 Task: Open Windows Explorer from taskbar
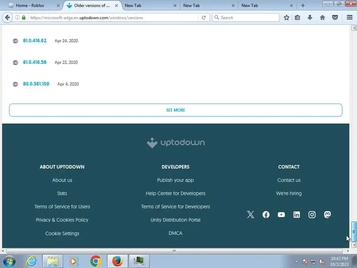coord(53,261)
